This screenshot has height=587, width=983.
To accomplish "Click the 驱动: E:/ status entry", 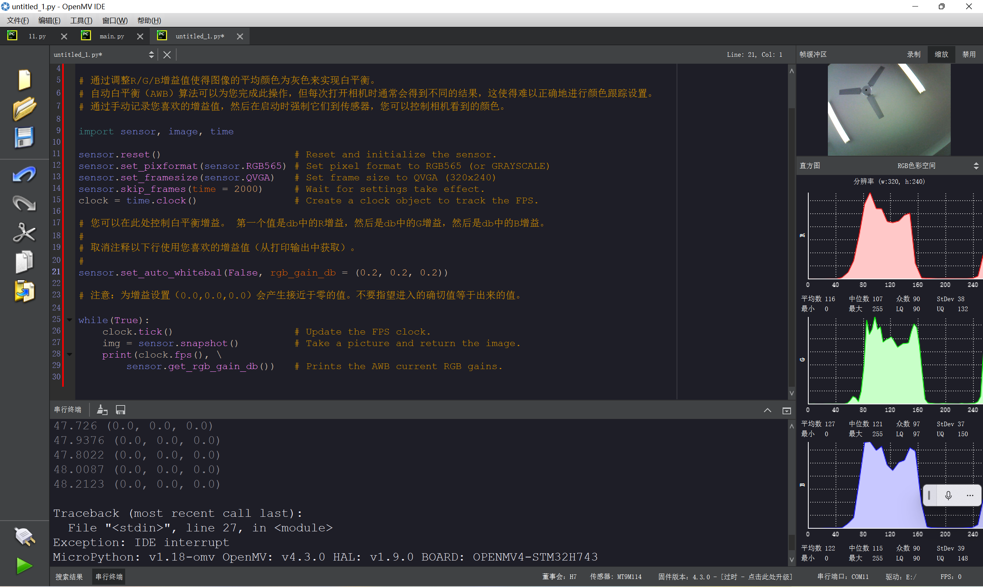I will tap(901, 577).
